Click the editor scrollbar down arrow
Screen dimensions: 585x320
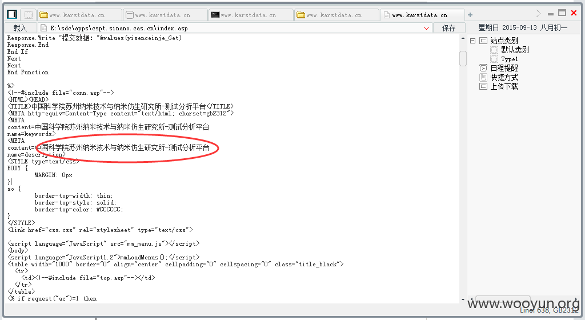pos(463,299)
